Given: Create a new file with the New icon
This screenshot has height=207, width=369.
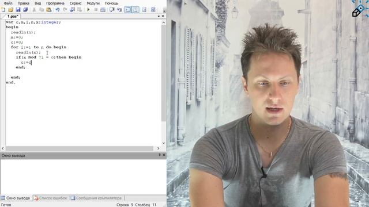Looking at the screenshot, I should [x=3, y=10].
